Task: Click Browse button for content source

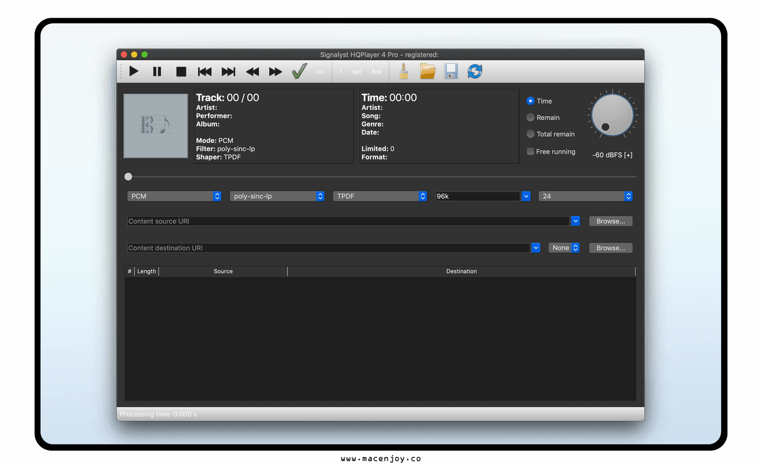Action: point(611,221)
